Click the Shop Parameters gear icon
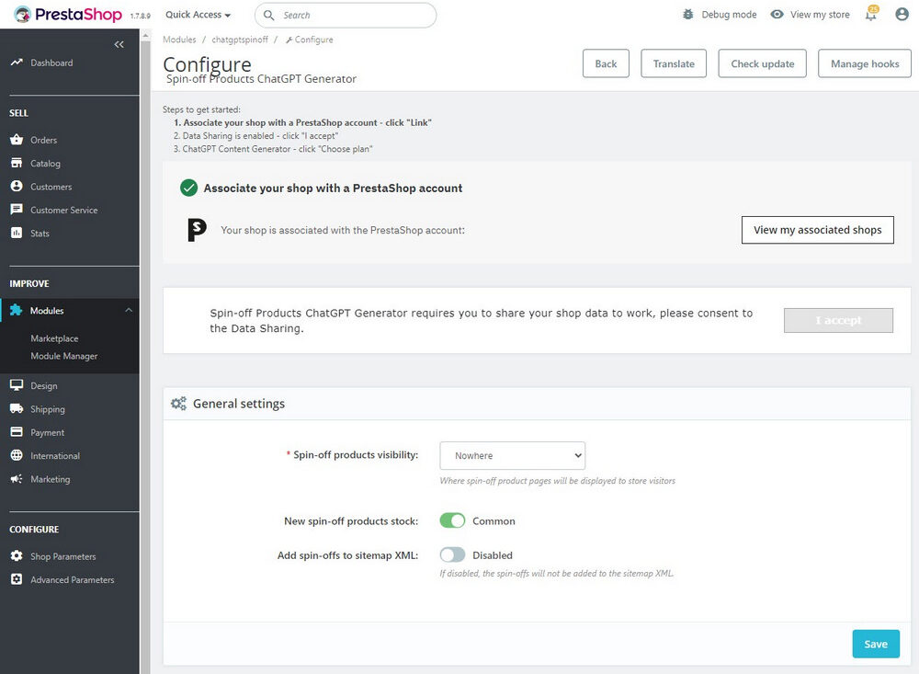This screenshot has width=919, height=674. 17,556
